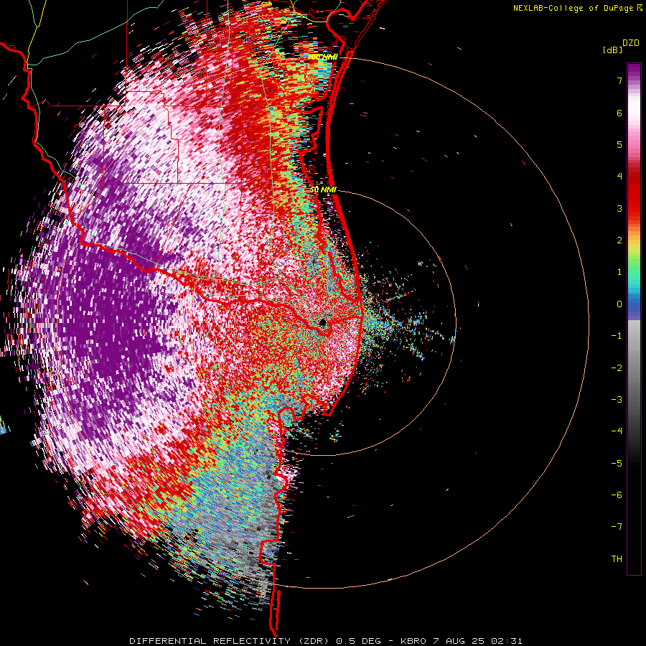Screen dimensions: 646x646
Task: Click the 5 value on the legend
Action: (x=619, y=144)
